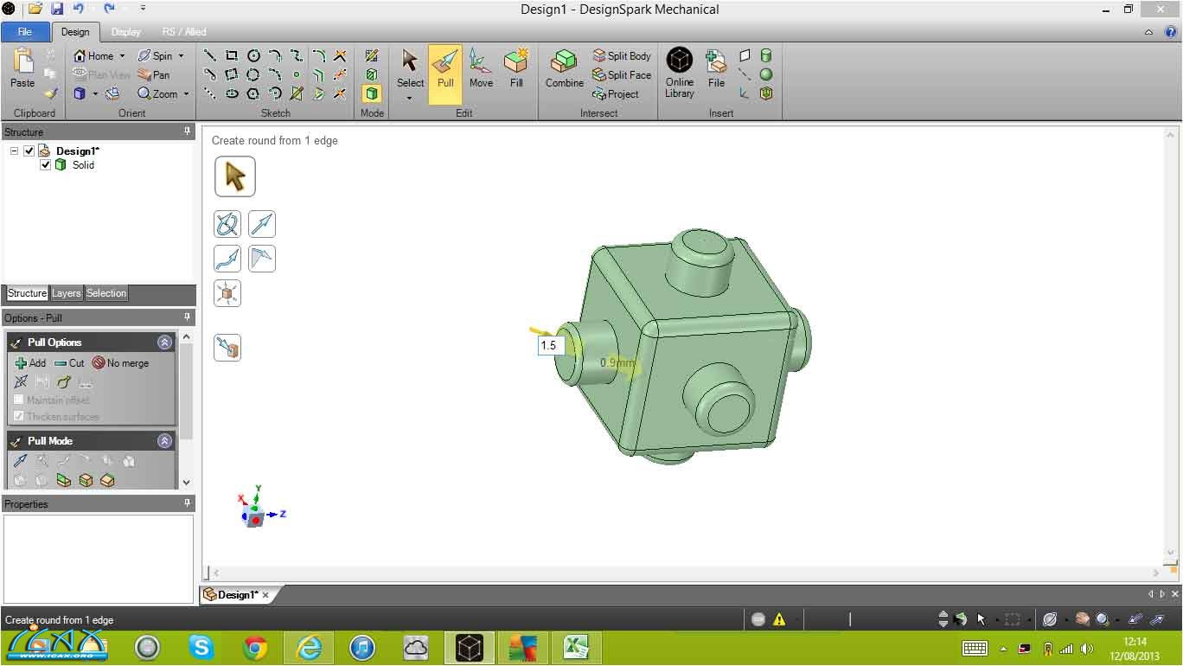Select the Cut pull option
1183x666 pixels.
tap(69, 363)
